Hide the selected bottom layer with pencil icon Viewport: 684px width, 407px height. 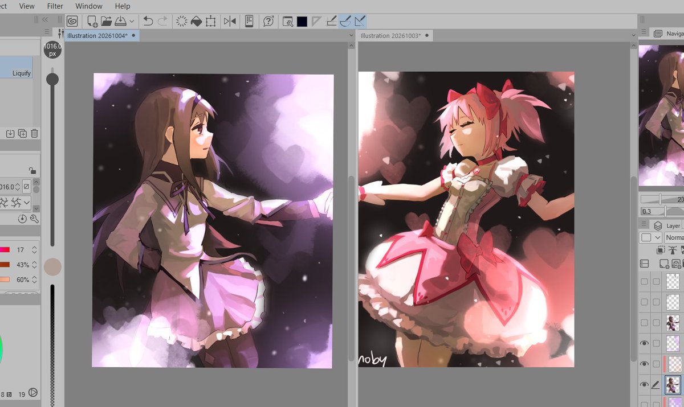click(645, 385)
